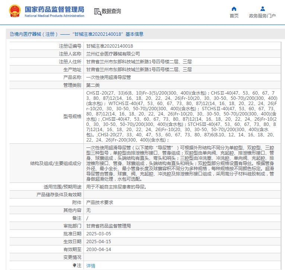Click the 产品储存条件及有效期 row label
The width and height of the screenshot is (285, 270).
(x=59, y=195)
